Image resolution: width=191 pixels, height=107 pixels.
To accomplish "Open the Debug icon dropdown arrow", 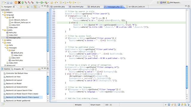I will [x=39, y=3].
